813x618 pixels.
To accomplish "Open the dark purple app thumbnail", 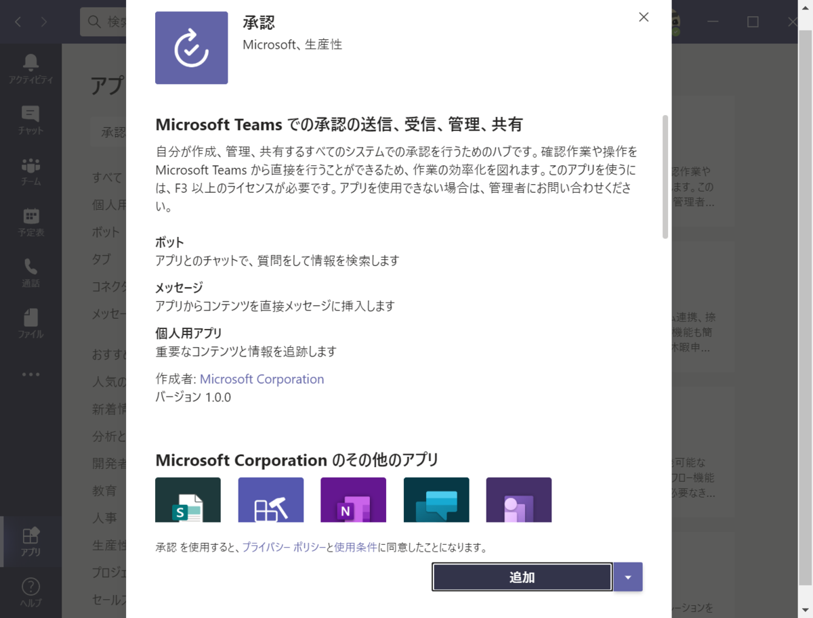I will coord(519,500).
